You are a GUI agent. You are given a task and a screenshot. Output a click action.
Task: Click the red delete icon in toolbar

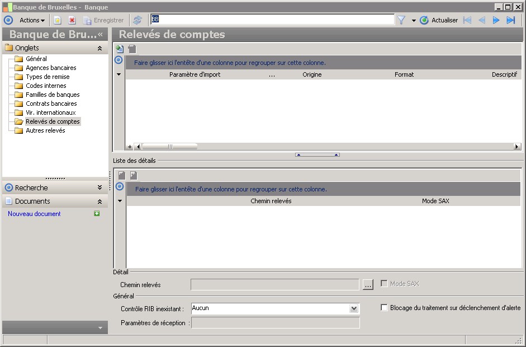point(72,21)
